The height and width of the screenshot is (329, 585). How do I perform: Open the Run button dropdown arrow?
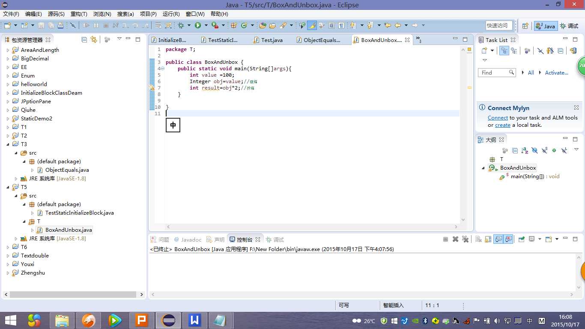pyautogui.click(x=206, y=25)
